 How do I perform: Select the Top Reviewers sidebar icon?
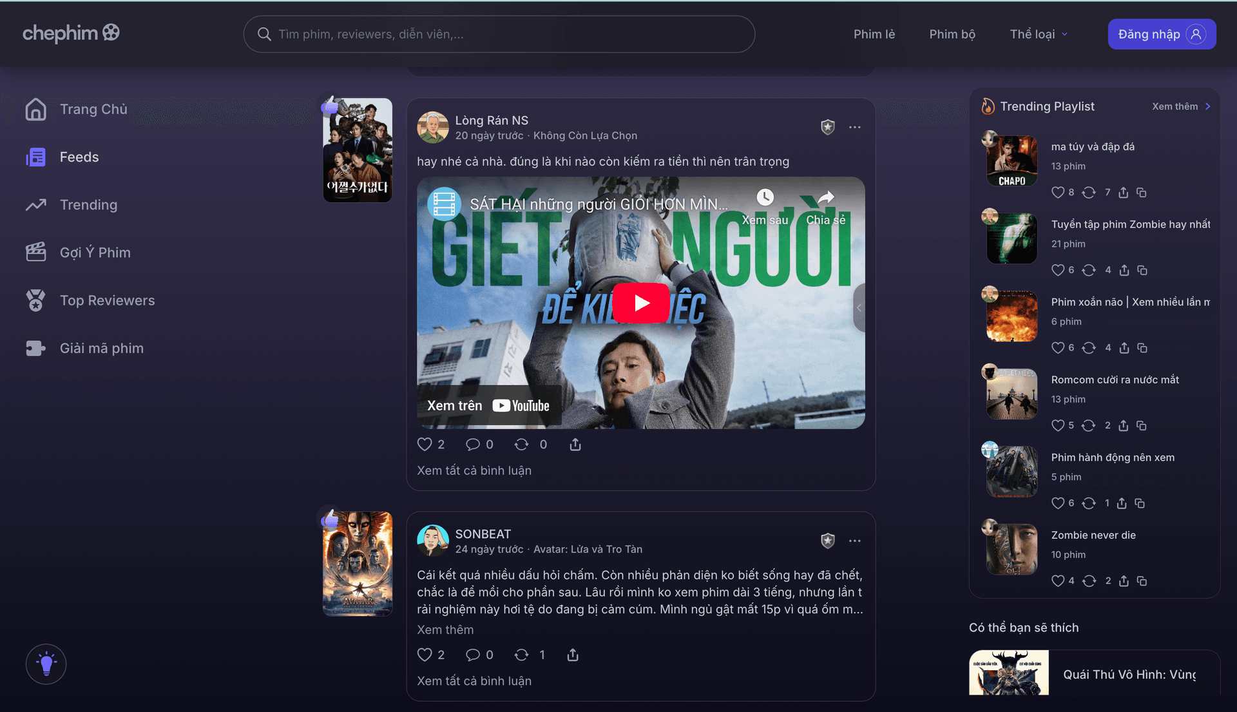click(36, 300)
